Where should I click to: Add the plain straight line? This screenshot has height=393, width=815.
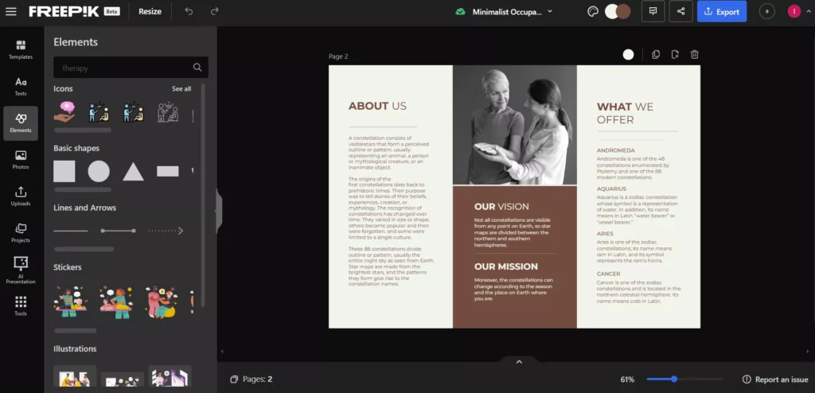[x=71, y=231]
